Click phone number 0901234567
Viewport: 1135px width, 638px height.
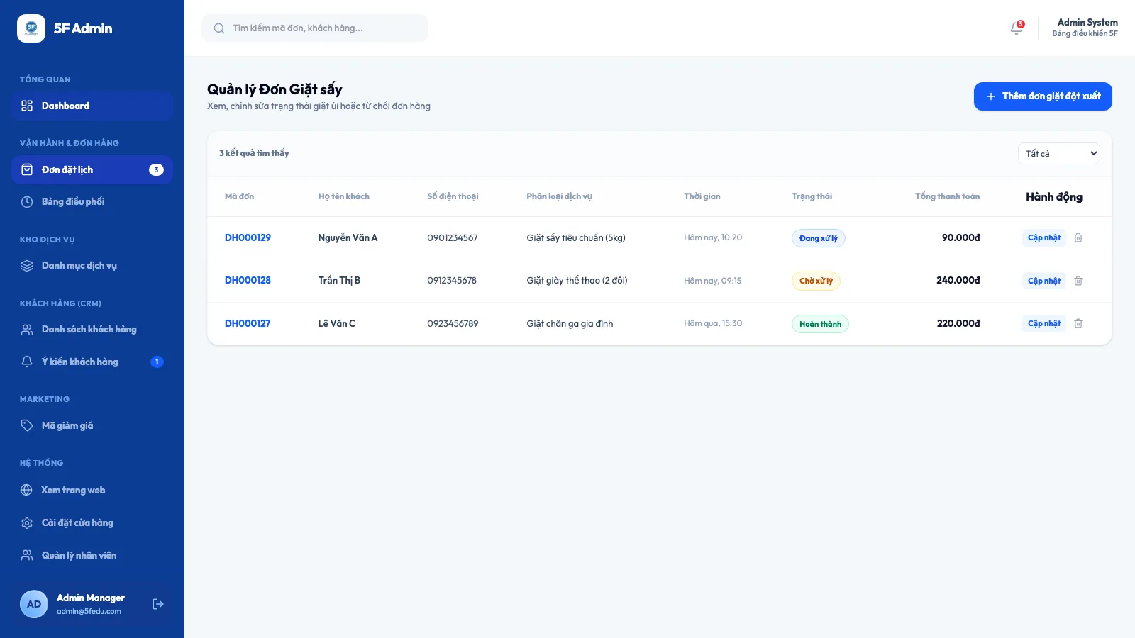[453, 237]
